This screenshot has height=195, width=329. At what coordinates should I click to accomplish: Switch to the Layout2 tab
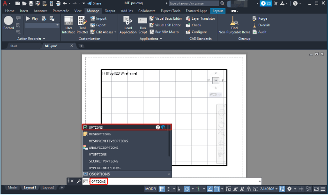tap(49, 187)
